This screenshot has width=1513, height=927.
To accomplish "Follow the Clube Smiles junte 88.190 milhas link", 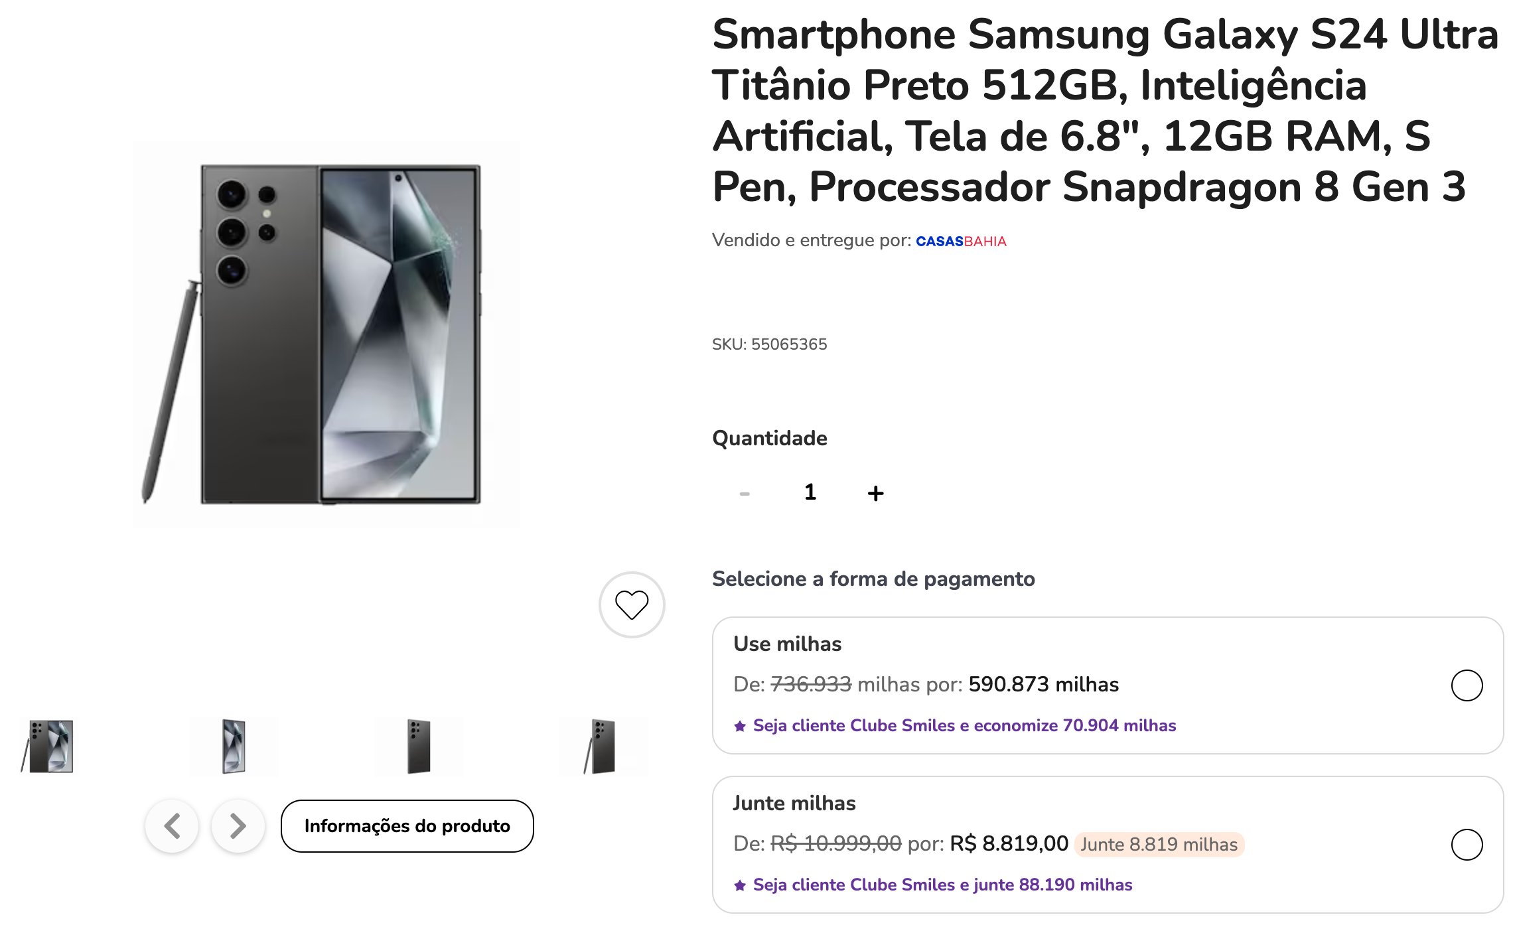I will point(942,885).
